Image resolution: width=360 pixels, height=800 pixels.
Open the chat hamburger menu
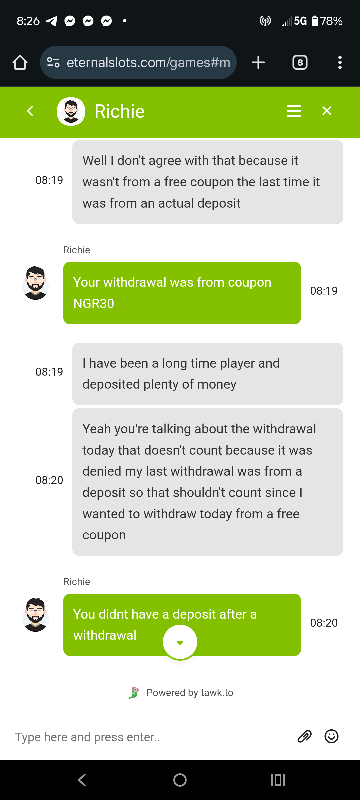click(x=294, y=111)
